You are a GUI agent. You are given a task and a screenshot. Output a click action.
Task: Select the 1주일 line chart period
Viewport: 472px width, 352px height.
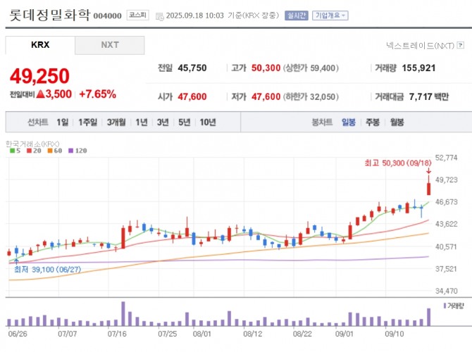[87, 122]
